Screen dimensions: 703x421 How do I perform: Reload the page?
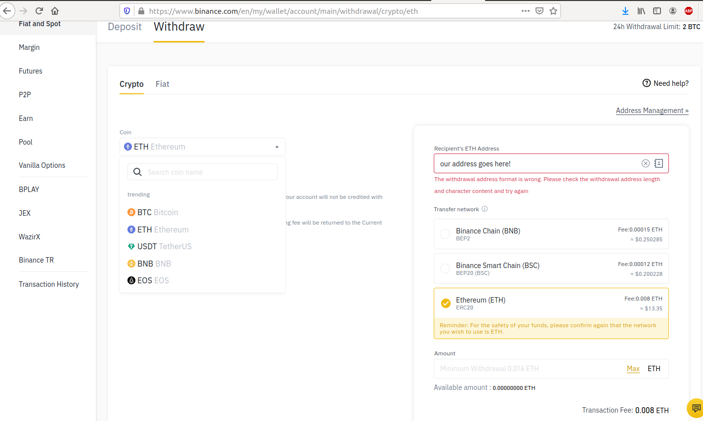(x=39, y=11)
